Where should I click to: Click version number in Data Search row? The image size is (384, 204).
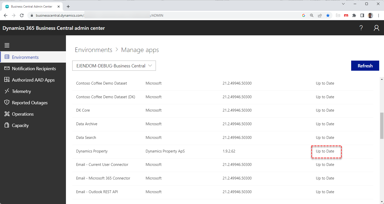(x=237, y=138)
